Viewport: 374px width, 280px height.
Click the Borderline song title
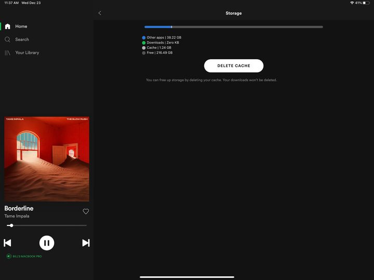pyautogui.click(x=19, y=208)
